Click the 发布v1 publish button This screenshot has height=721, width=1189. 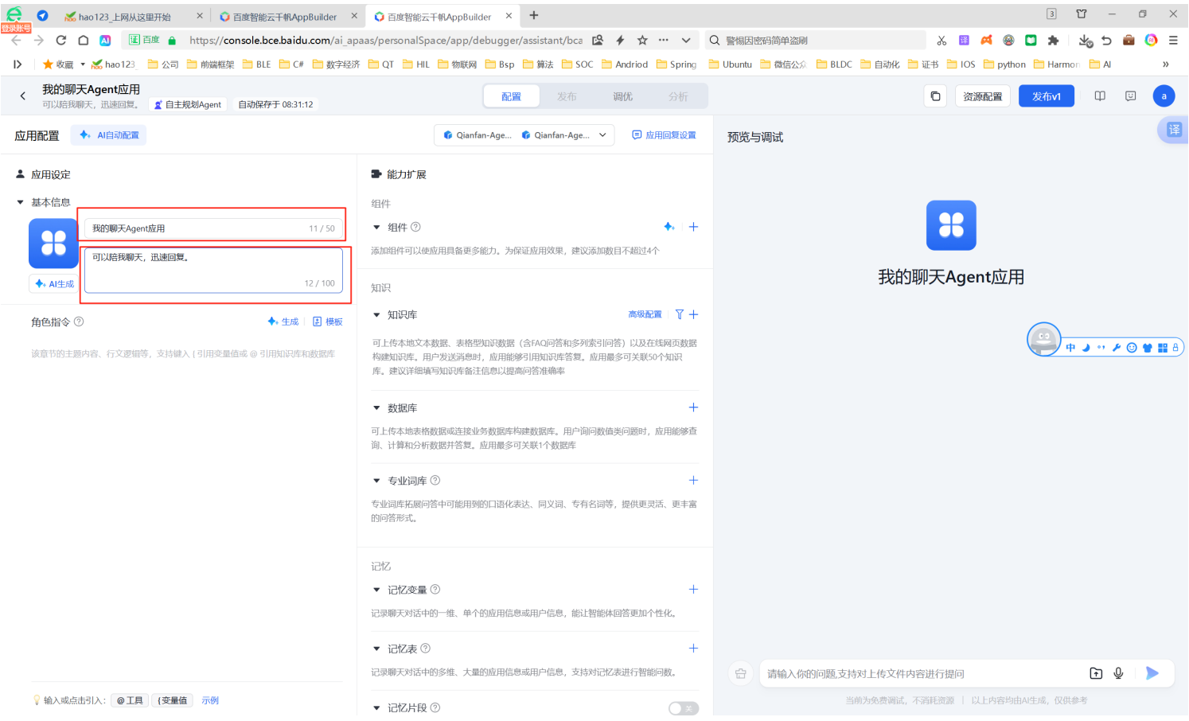pyautogui.click(x=1046, y=96)
